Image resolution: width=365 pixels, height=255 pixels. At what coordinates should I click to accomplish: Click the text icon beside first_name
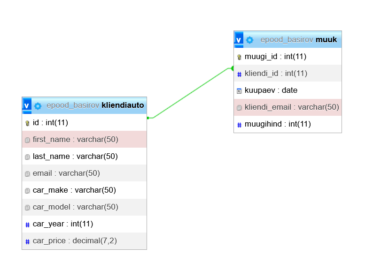pos(27,140)
